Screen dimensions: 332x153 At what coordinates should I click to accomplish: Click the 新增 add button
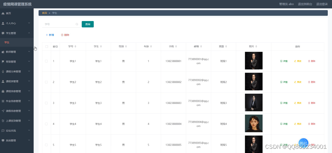click(x=50, y=35)
